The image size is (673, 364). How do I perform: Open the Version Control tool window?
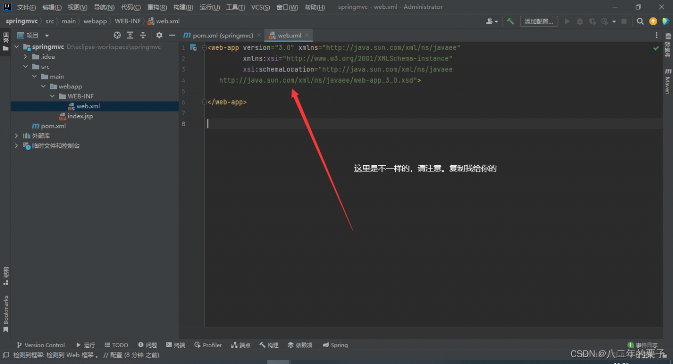pyautogui.click(x=40, y=345)
